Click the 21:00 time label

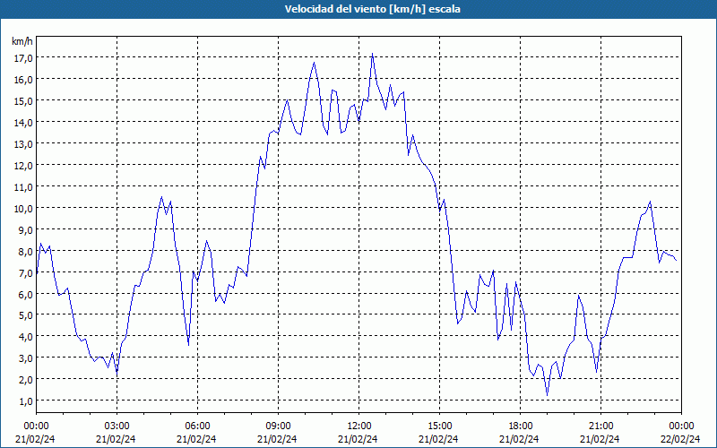600,426
